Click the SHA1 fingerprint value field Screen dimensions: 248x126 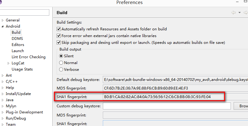pos(175,97)
